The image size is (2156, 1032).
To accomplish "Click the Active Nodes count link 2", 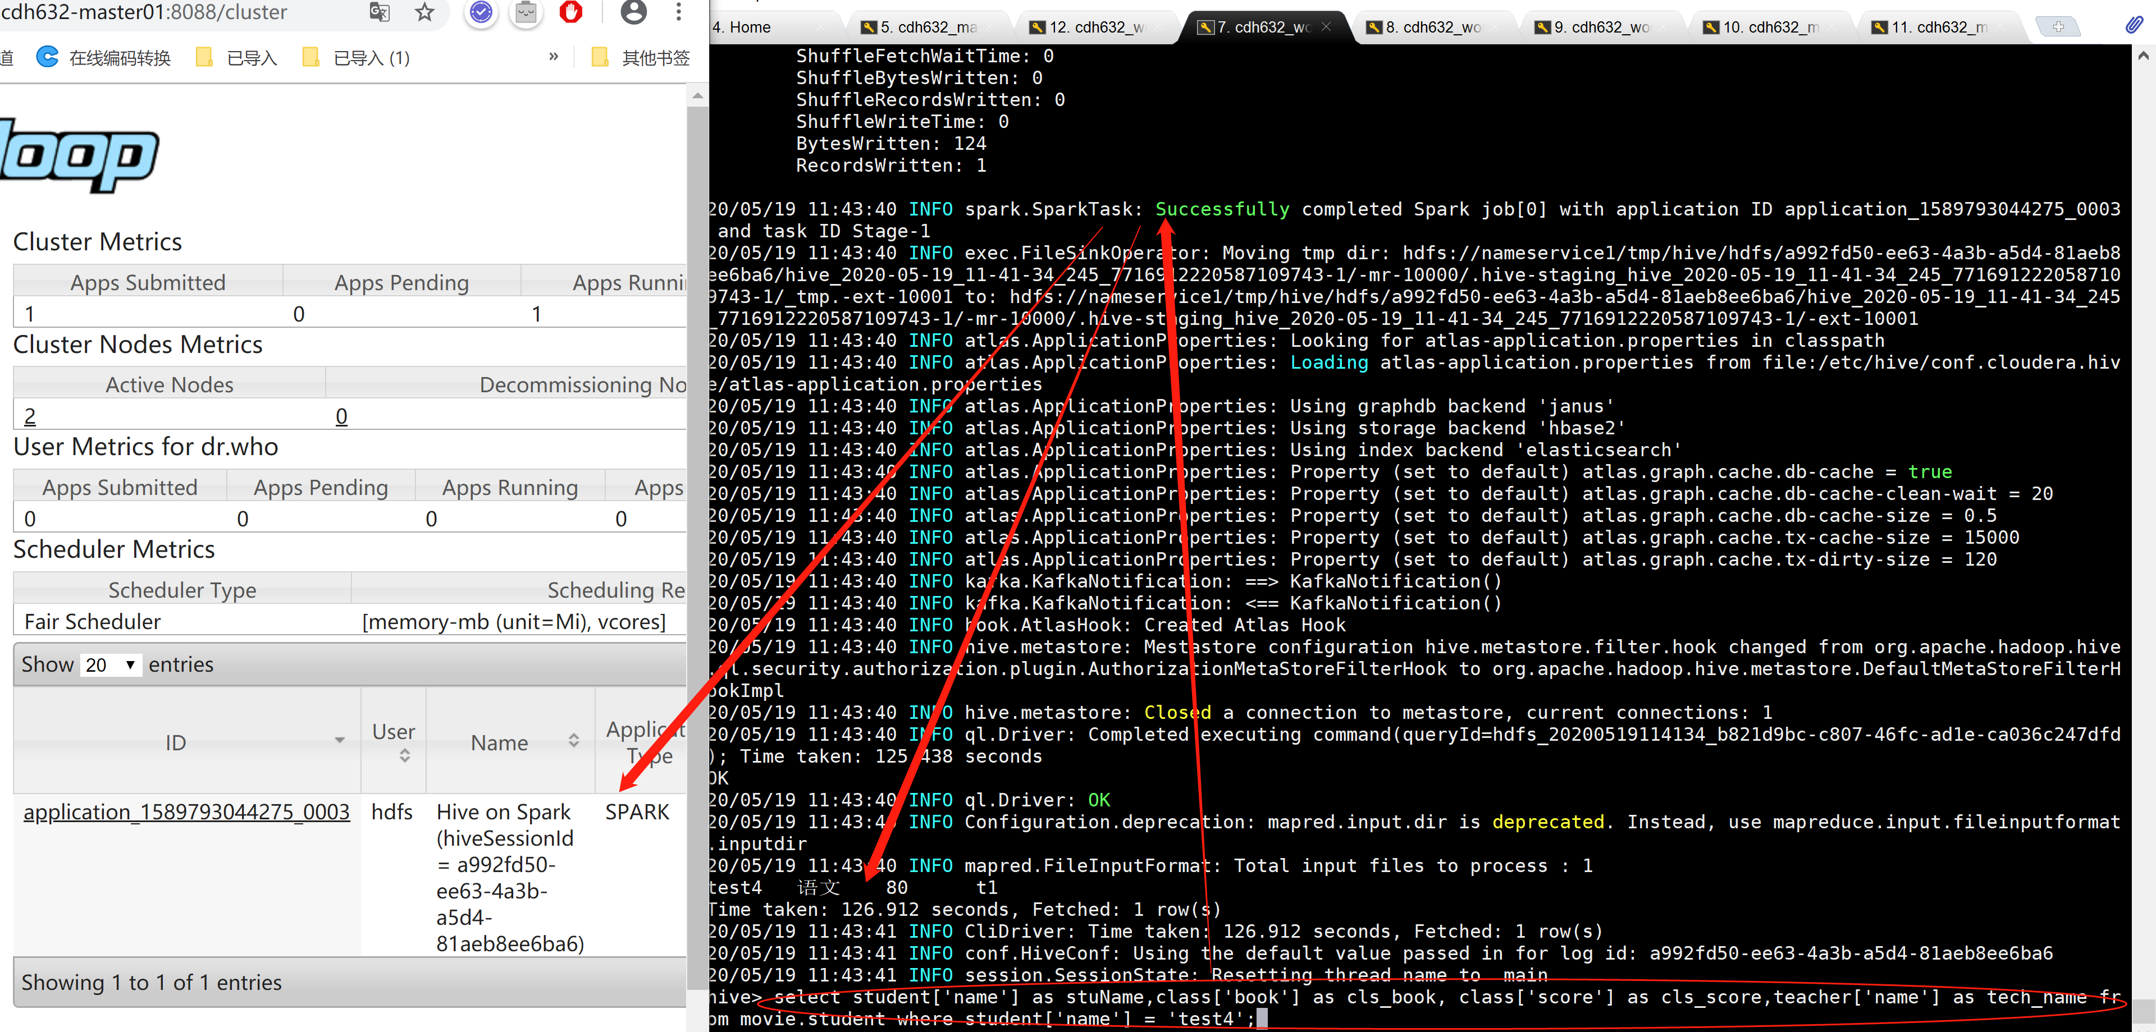I will pyautogui.click(x=30, y=416).
